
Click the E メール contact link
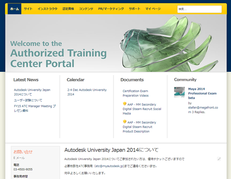19,158
